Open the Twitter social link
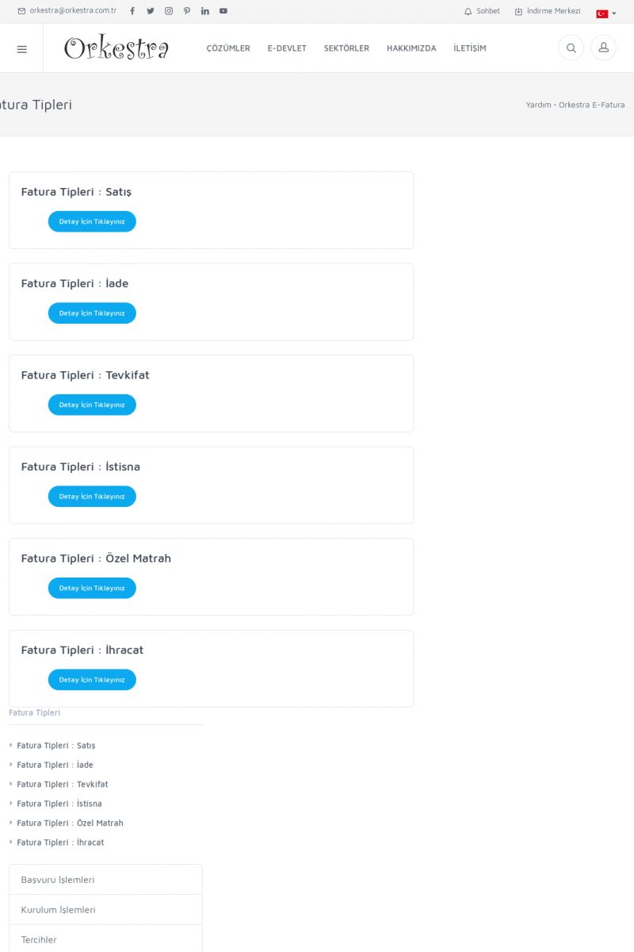Image resolution: width=634 pixels, height=952 pixels. pos(151,11)
